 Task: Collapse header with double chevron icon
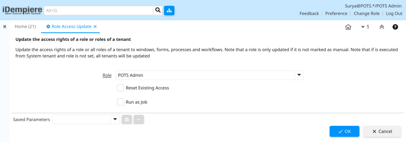click(382, 27)
